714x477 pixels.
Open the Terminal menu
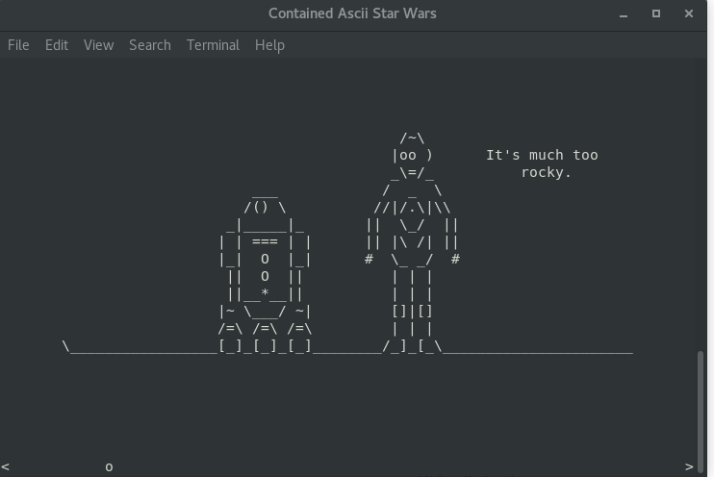click(213, 45)
